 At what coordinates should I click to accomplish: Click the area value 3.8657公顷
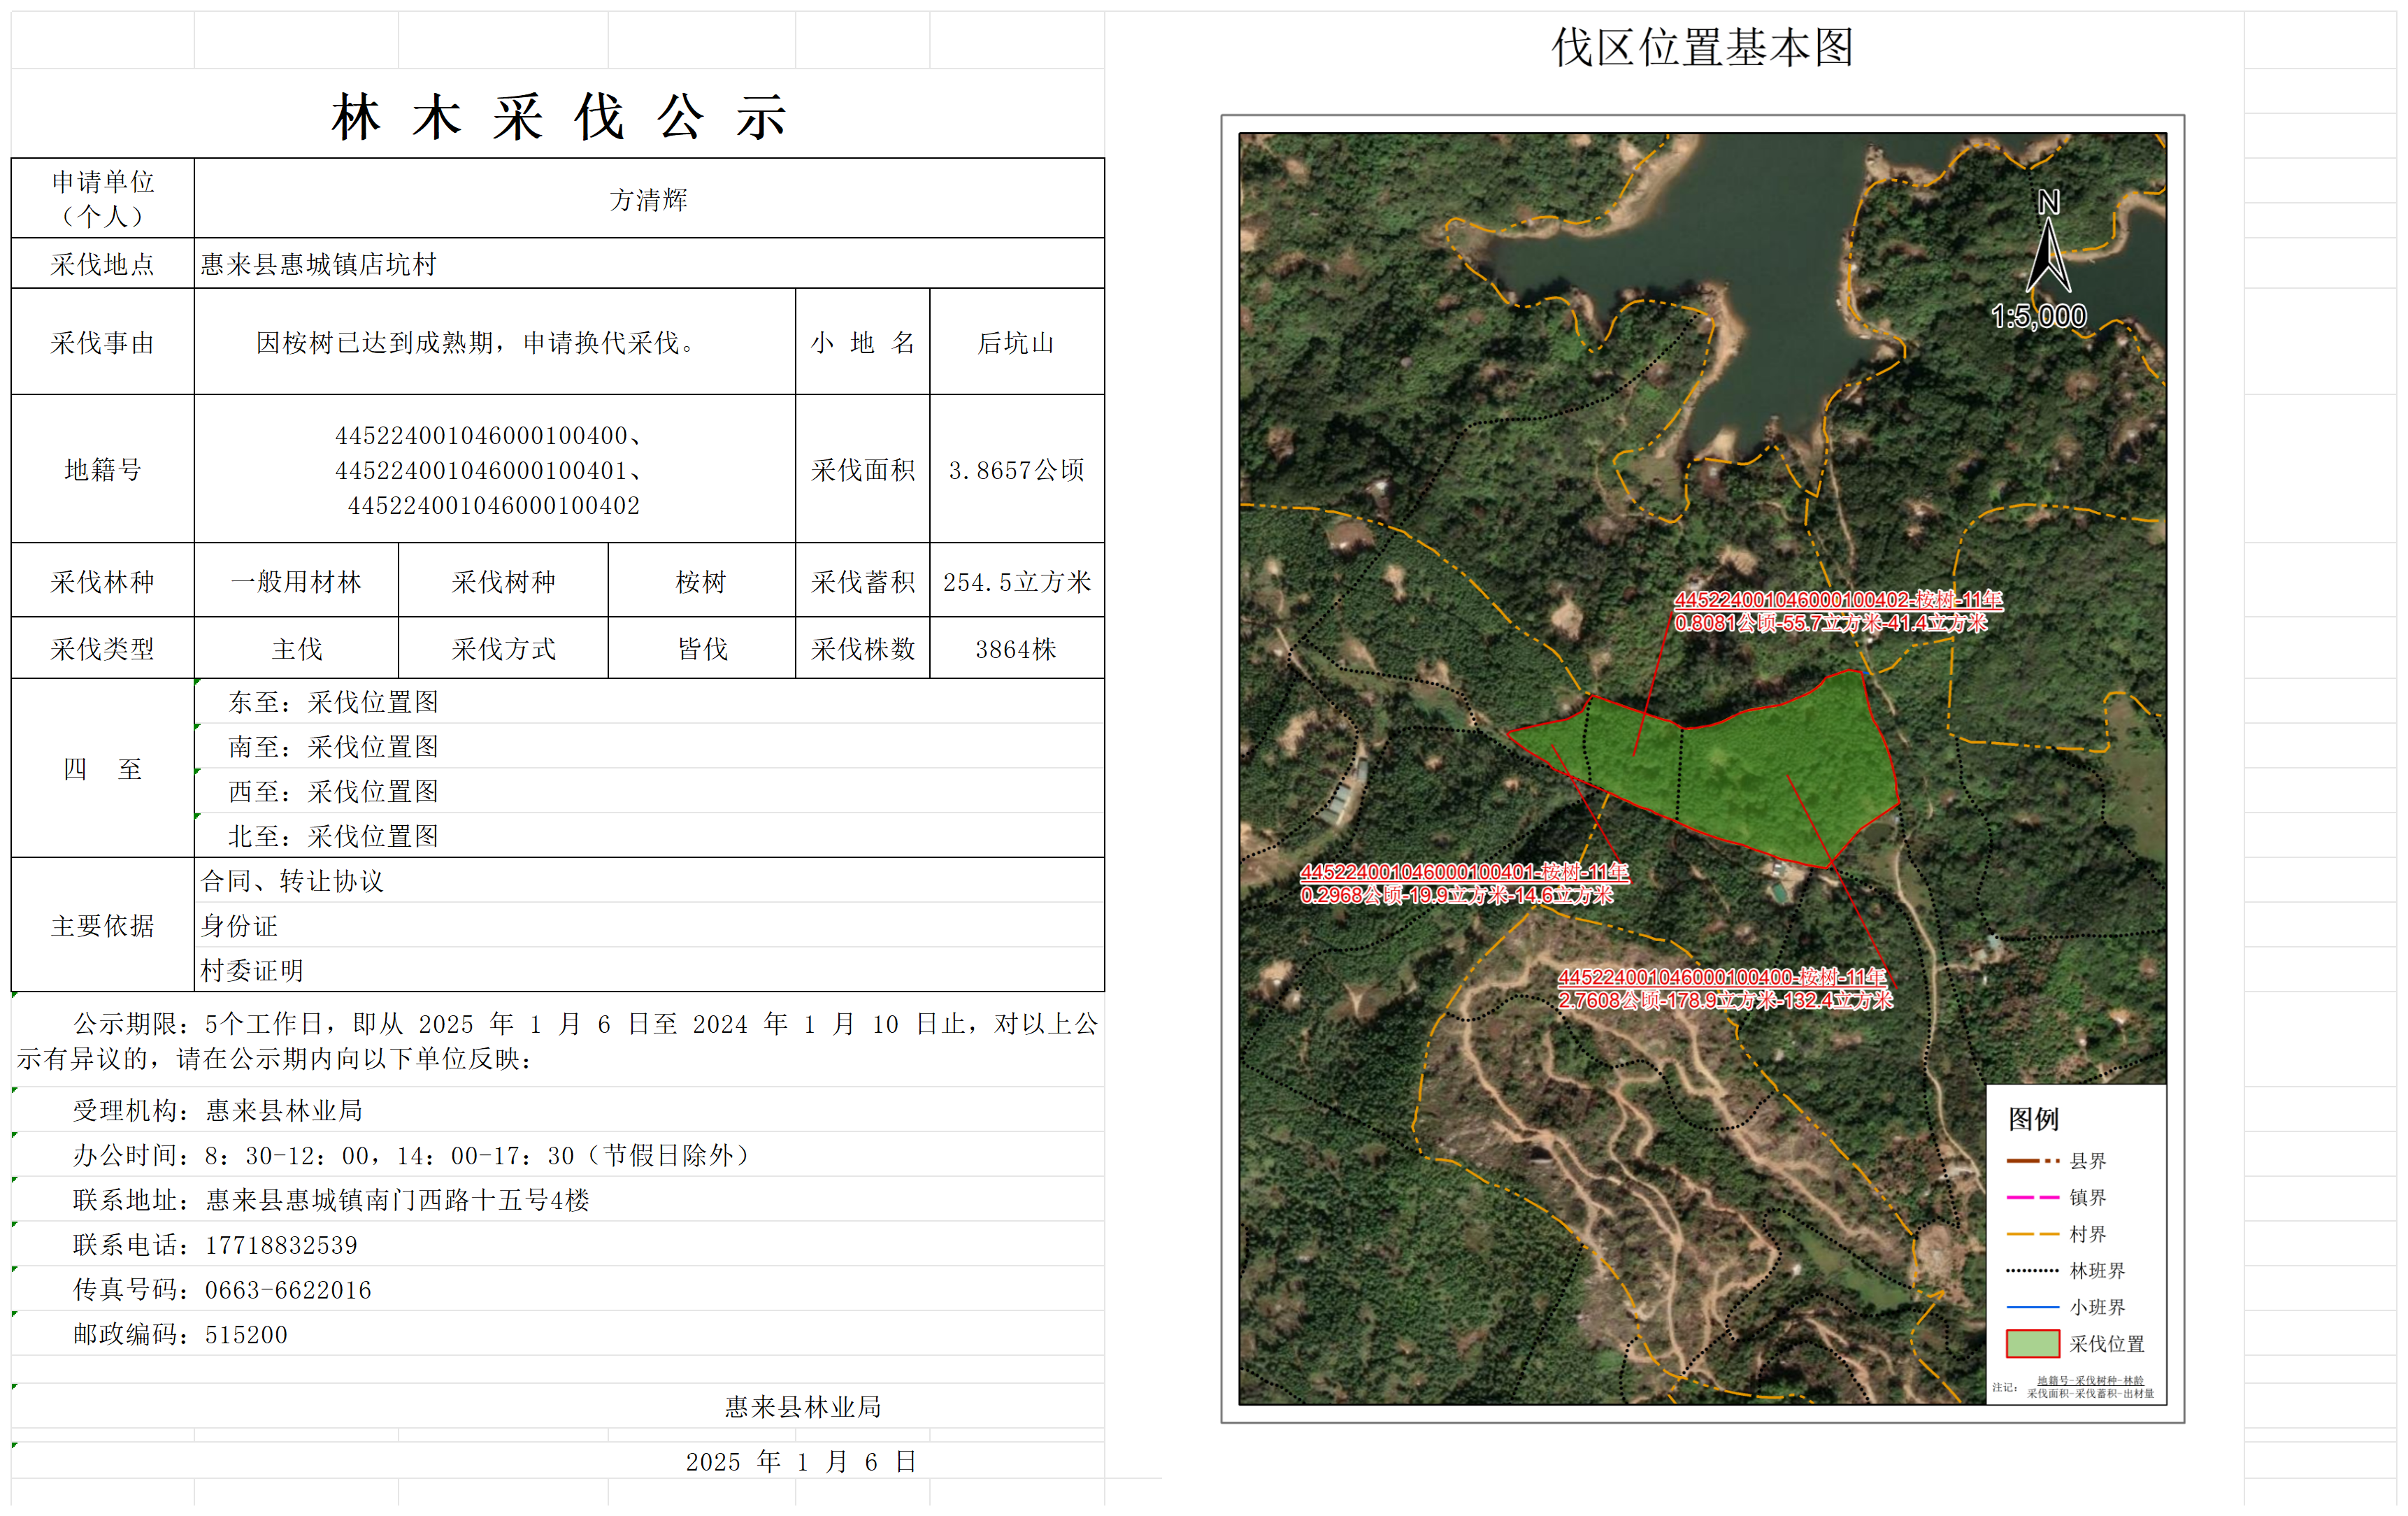point(1017,469)
